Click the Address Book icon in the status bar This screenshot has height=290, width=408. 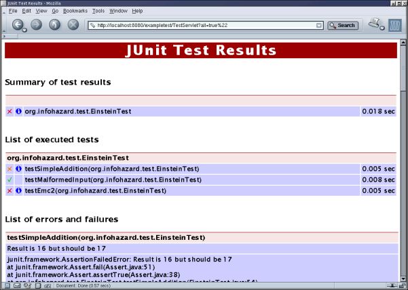pyautogui.click(x=38, y=285)
